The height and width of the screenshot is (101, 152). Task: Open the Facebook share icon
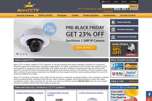(x=149, y=94)
